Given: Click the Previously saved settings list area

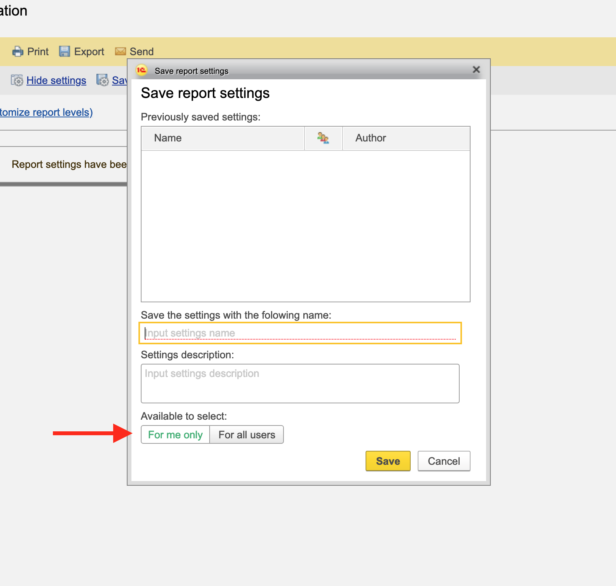Looking at the screenshot, I should [x=306, y=226].
